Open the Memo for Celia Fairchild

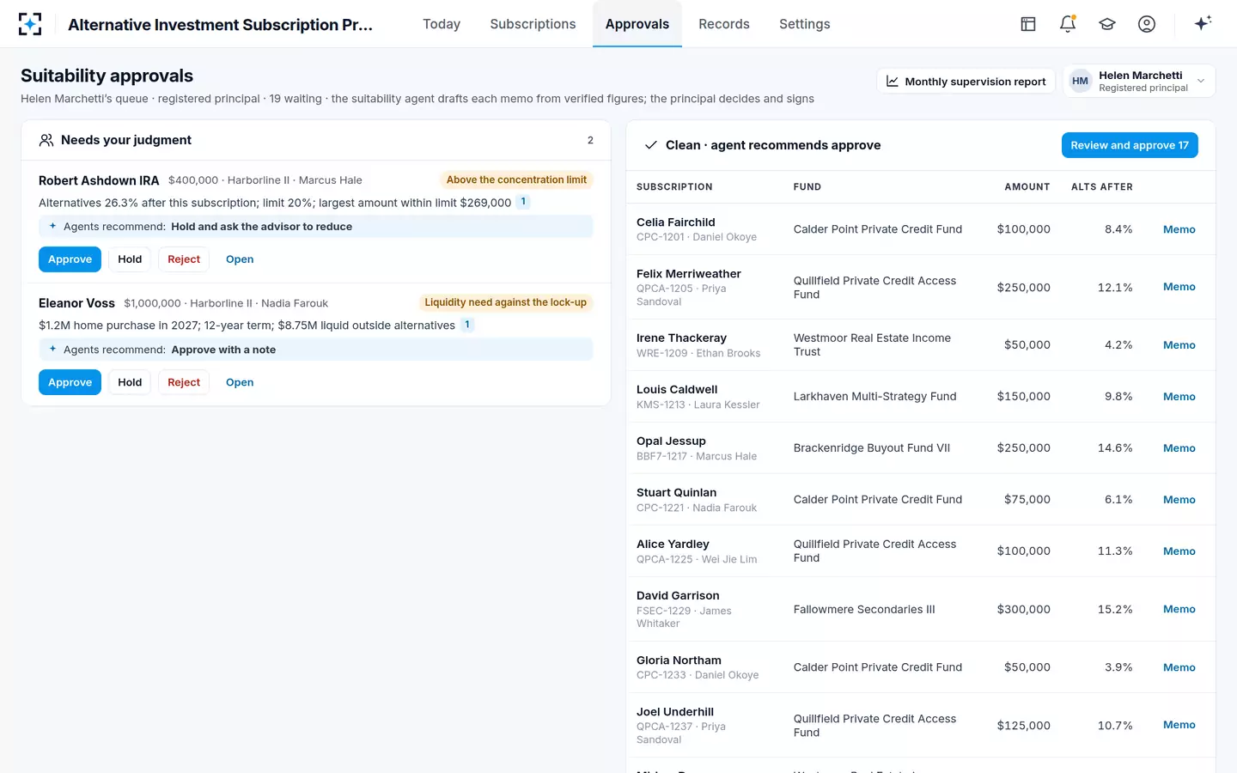(1179, 229)
